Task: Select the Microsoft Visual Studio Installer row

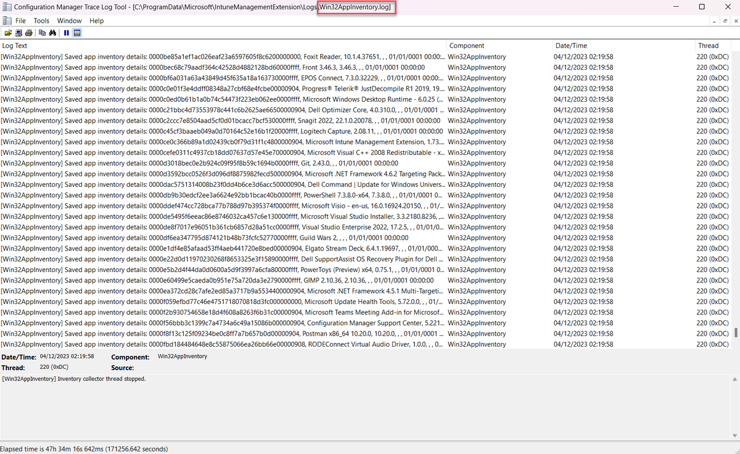Action: [366, 217]
